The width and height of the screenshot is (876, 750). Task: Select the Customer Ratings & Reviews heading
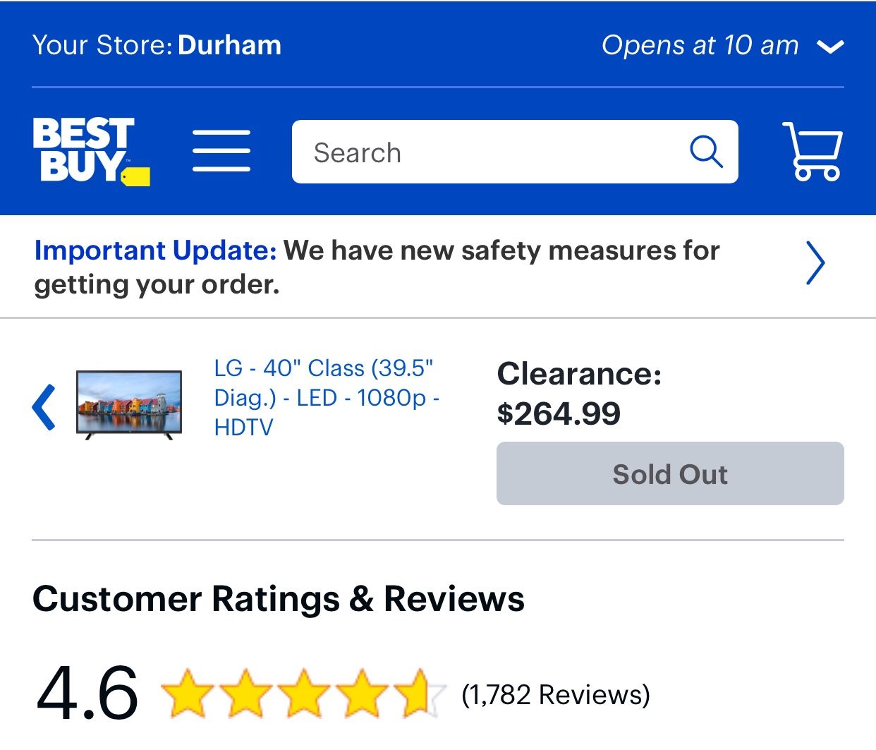pos(279,599)
